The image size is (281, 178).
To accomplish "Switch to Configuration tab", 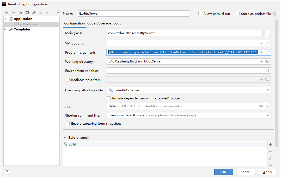I will (74, 23).
